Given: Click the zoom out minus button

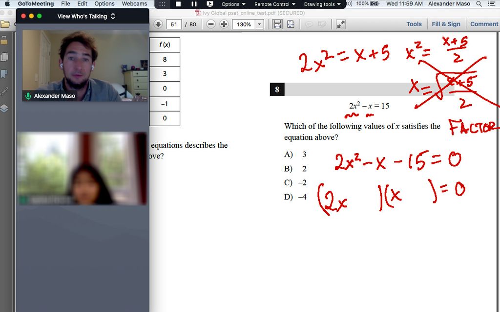Looking at the screenshot, I should point(211,24).
